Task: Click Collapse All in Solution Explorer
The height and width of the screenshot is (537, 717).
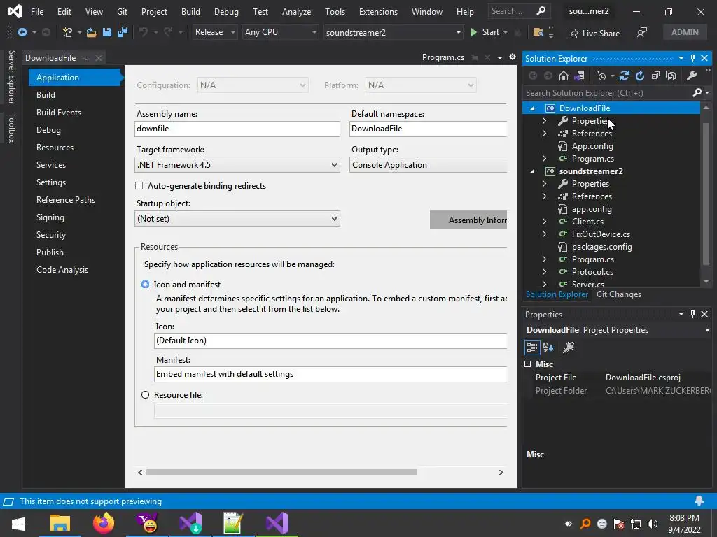Action: pyautogui.click(x=655, y=76)
